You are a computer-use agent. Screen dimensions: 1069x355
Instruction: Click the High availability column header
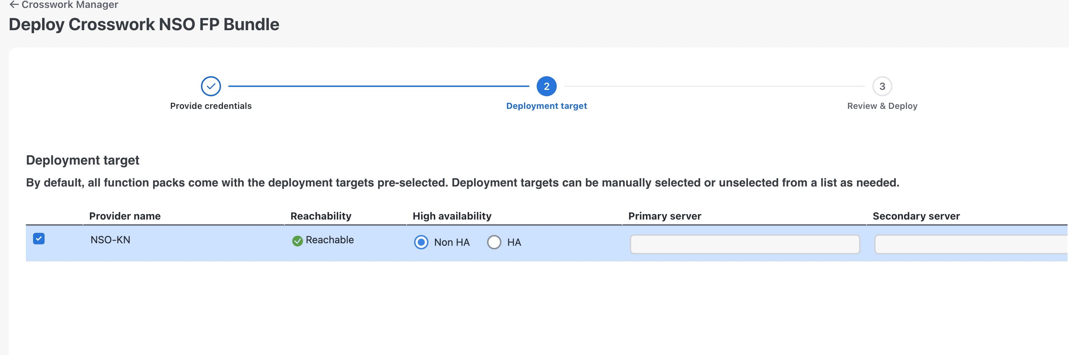(452, 216)
